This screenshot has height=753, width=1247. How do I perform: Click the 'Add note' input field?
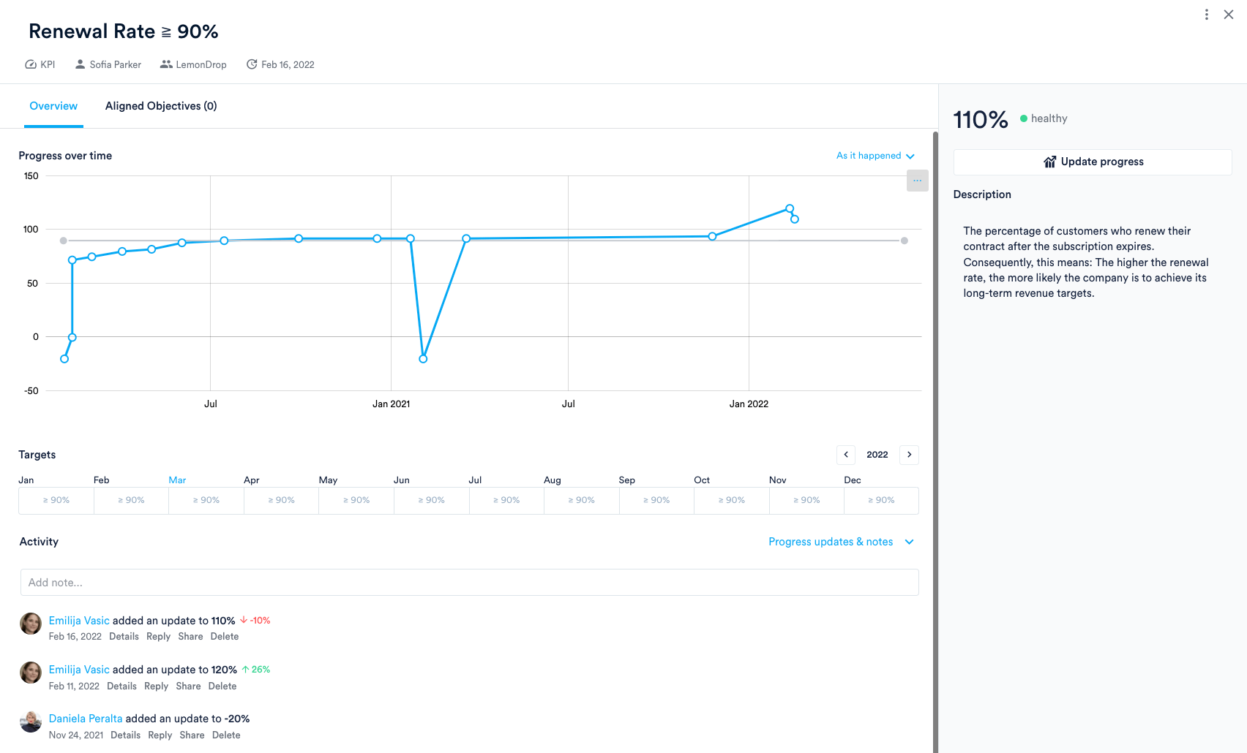(x=468, y=583)
